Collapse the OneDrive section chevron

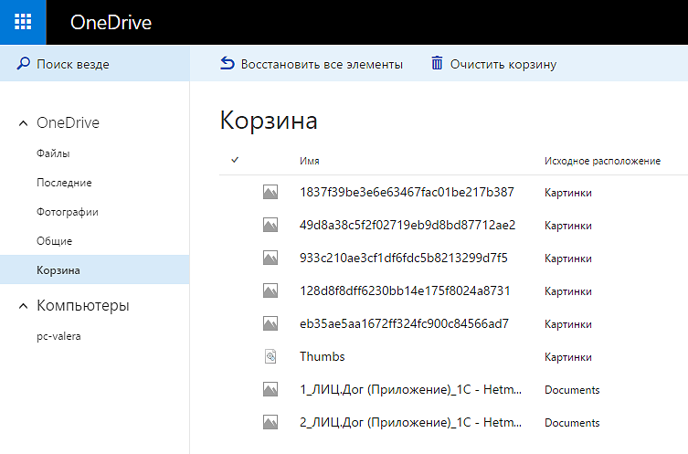click(23, 123)
